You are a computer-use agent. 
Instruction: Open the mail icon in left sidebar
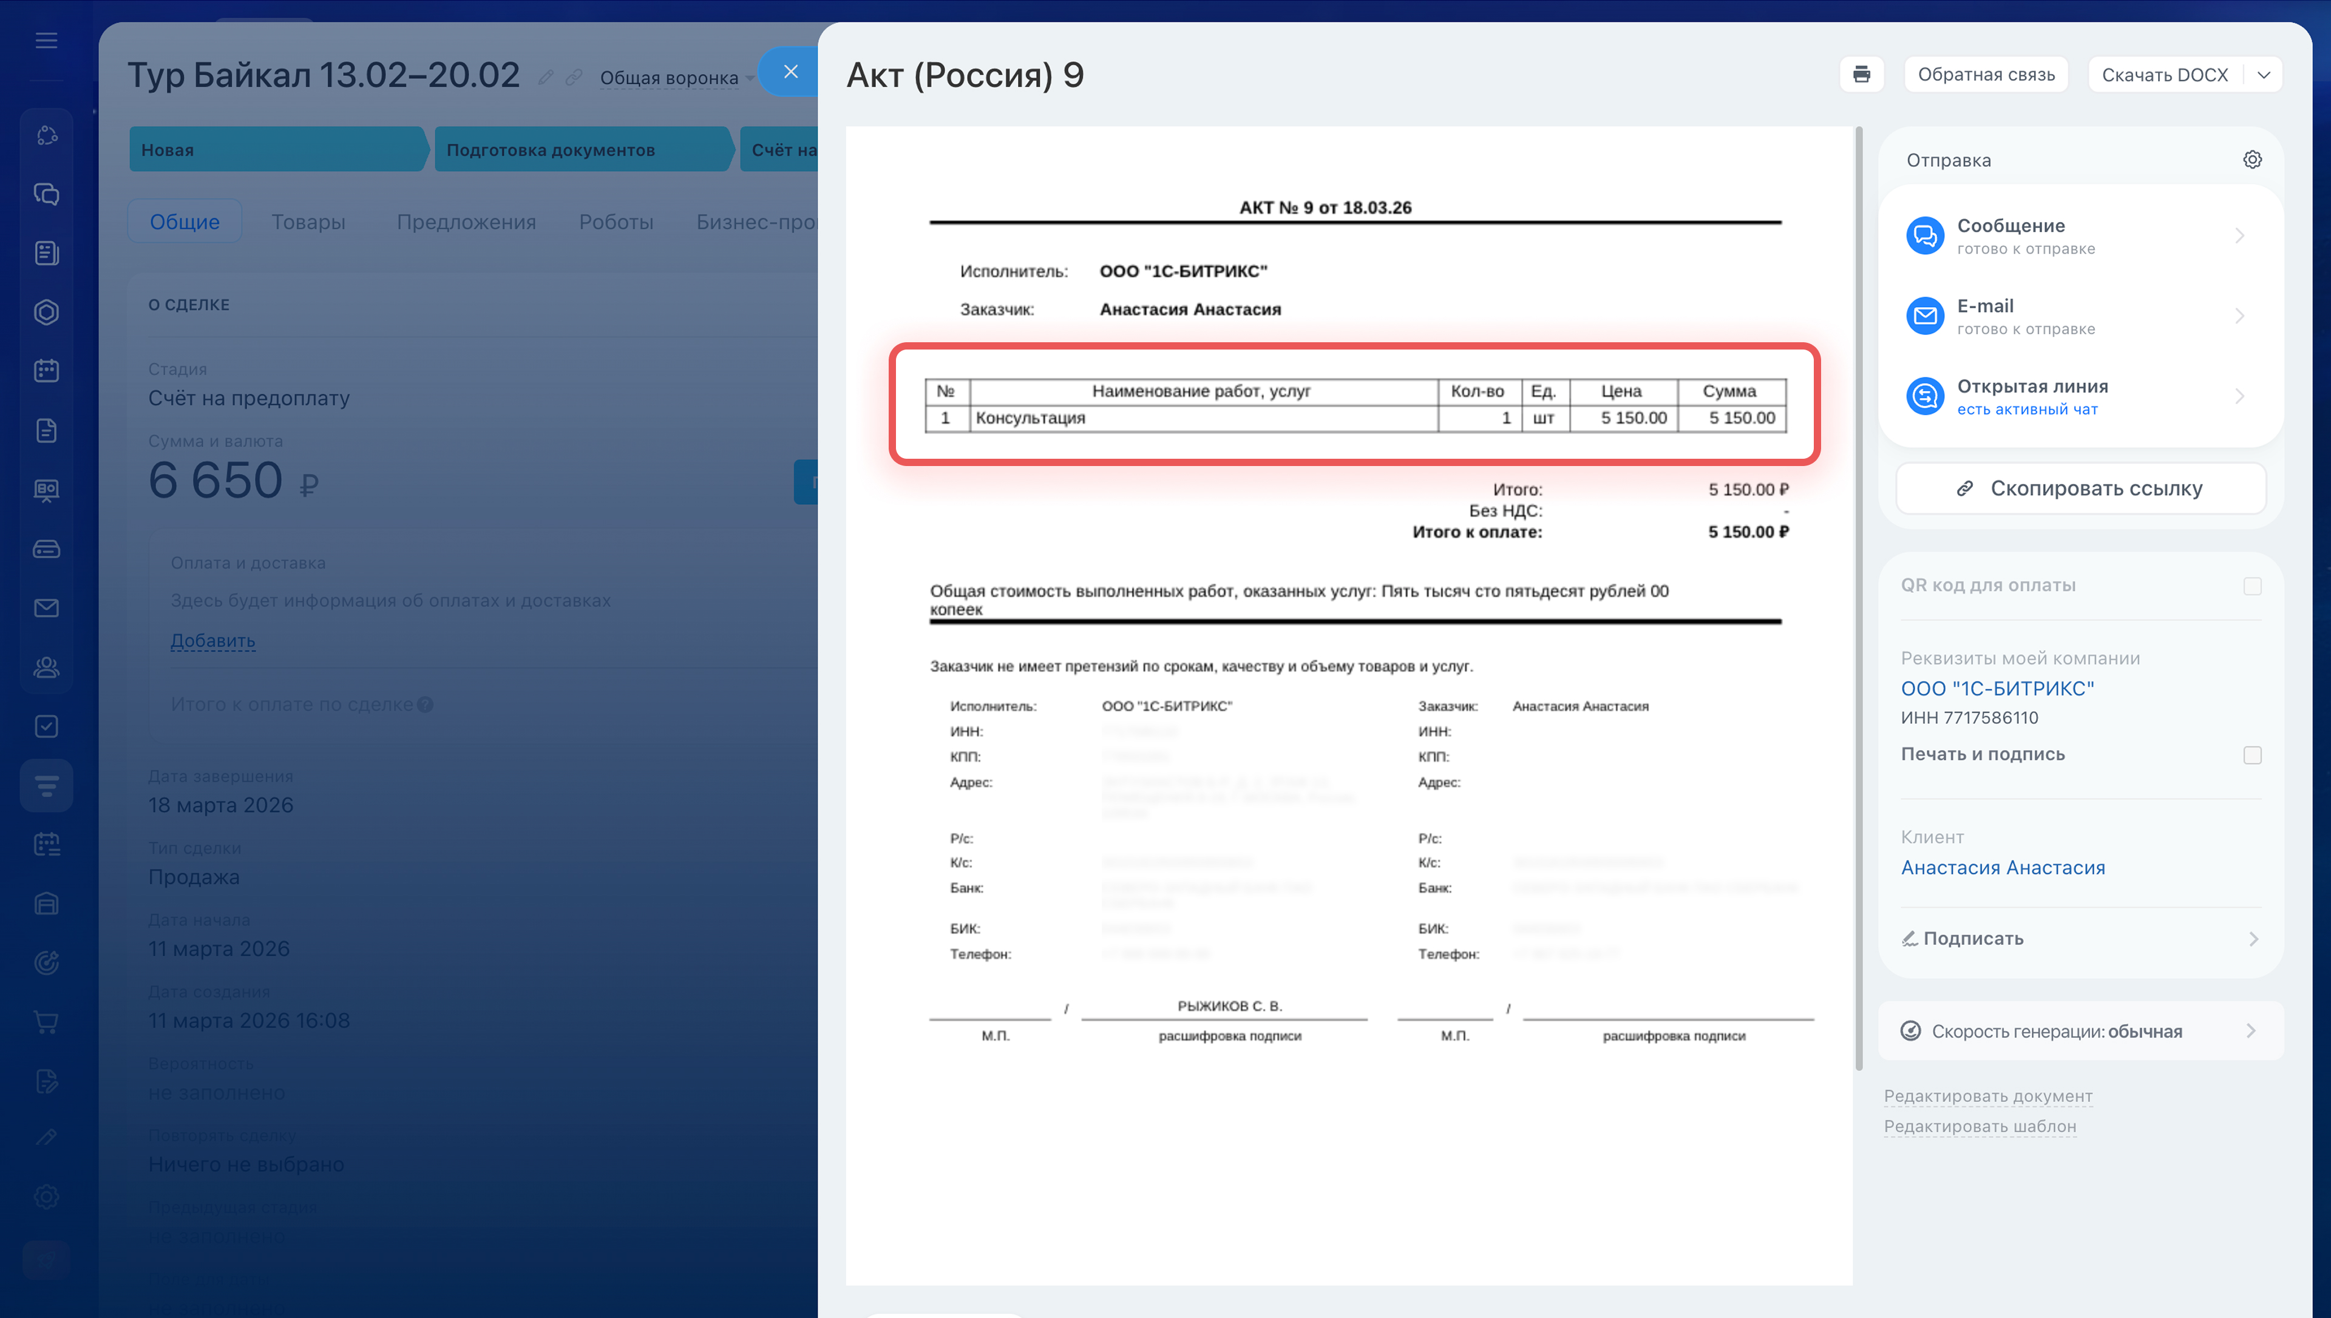(x=46, y=608)
